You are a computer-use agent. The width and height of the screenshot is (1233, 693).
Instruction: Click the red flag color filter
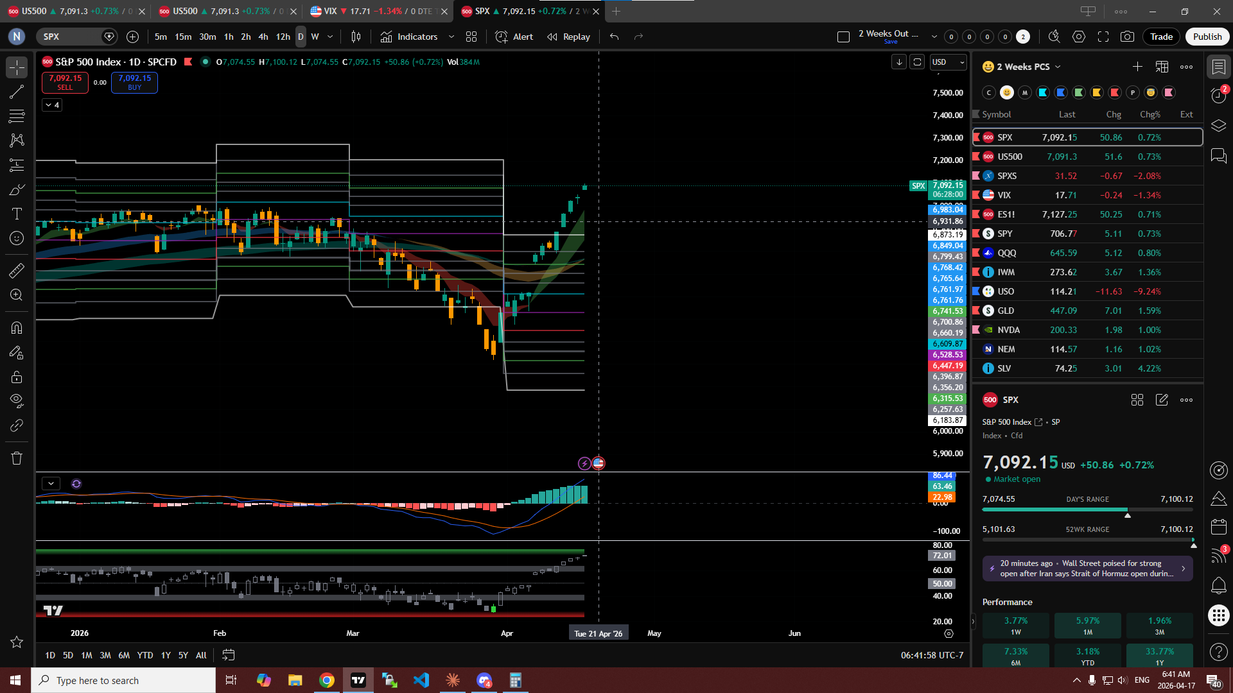1115,92
